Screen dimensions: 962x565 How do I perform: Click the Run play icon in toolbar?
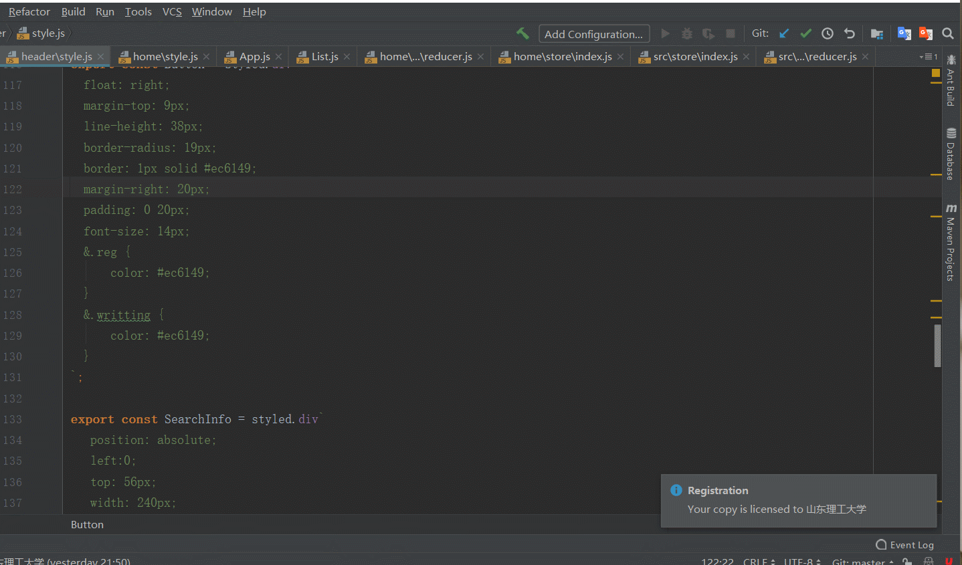pyautogui.click(x=665, y=33)
